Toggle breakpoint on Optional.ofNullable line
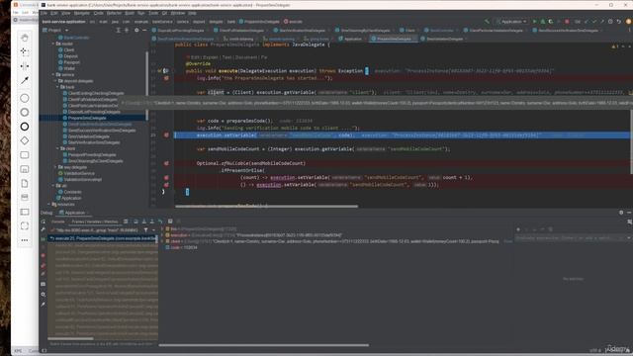 pos(166,163)
